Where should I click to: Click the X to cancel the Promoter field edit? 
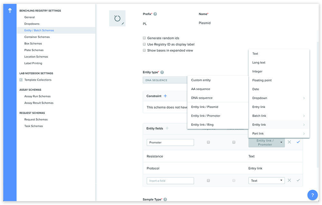click(x=289, y=142)
